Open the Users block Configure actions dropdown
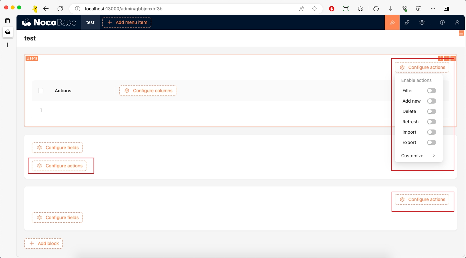Image resolution: width=466 pixels, height=258 pixels. (422, 67)
